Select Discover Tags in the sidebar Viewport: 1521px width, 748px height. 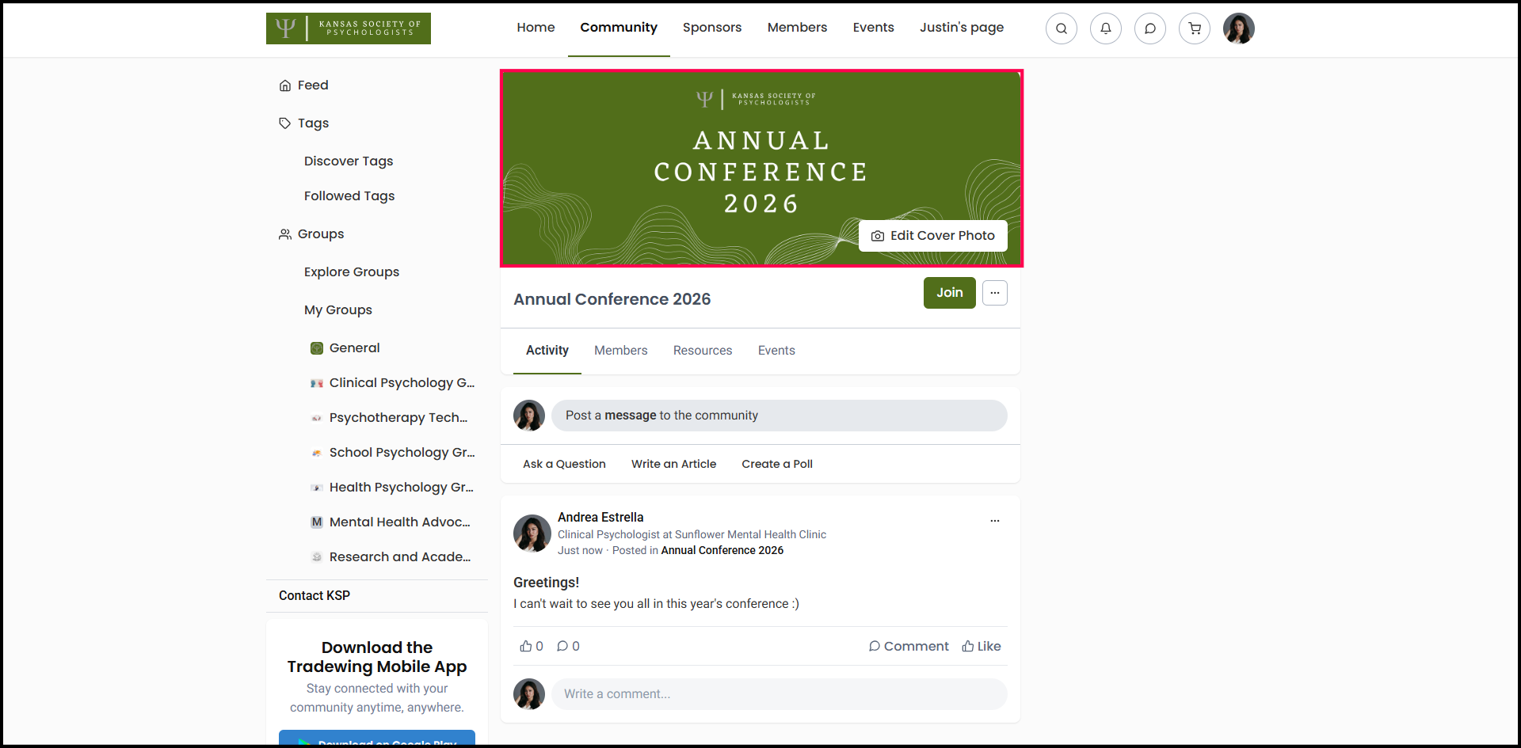coord(348,161)
